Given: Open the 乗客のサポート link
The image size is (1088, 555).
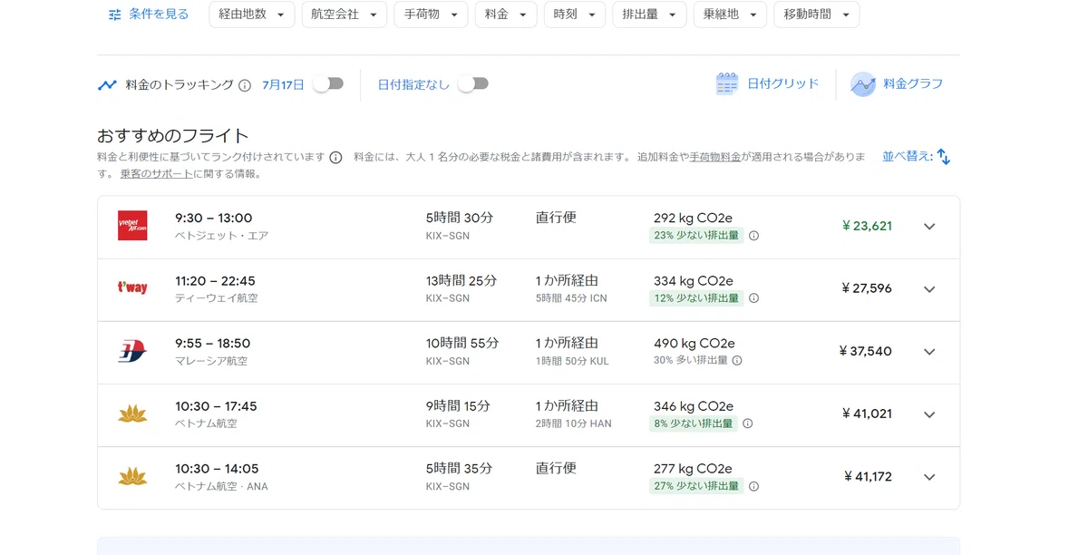Looking at the screenshot, I should 156,174.
